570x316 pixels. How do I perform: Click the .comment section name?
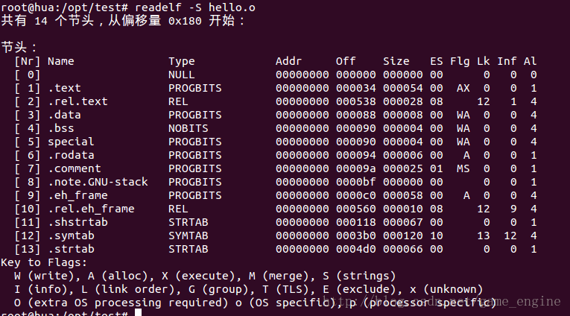coord(75,168)
